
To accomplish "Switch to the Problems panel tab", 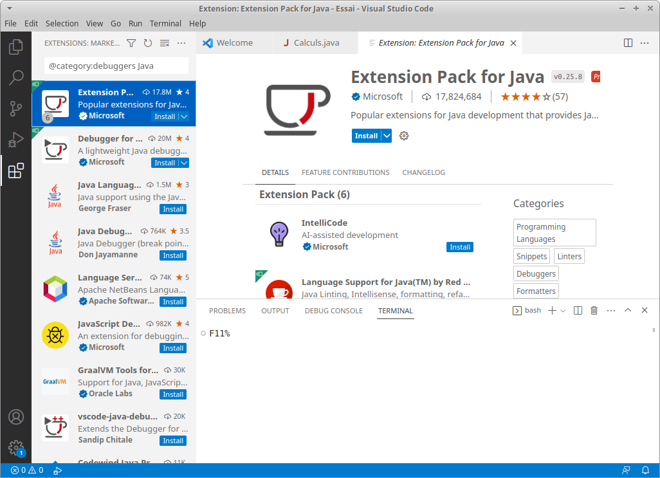I will pyautogui.click(x=227, y=311).
